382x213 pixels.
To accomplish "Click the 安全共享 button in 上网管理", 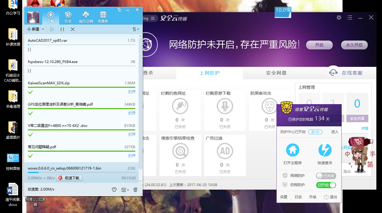I will pyautogui.click(x=357, y=119).
